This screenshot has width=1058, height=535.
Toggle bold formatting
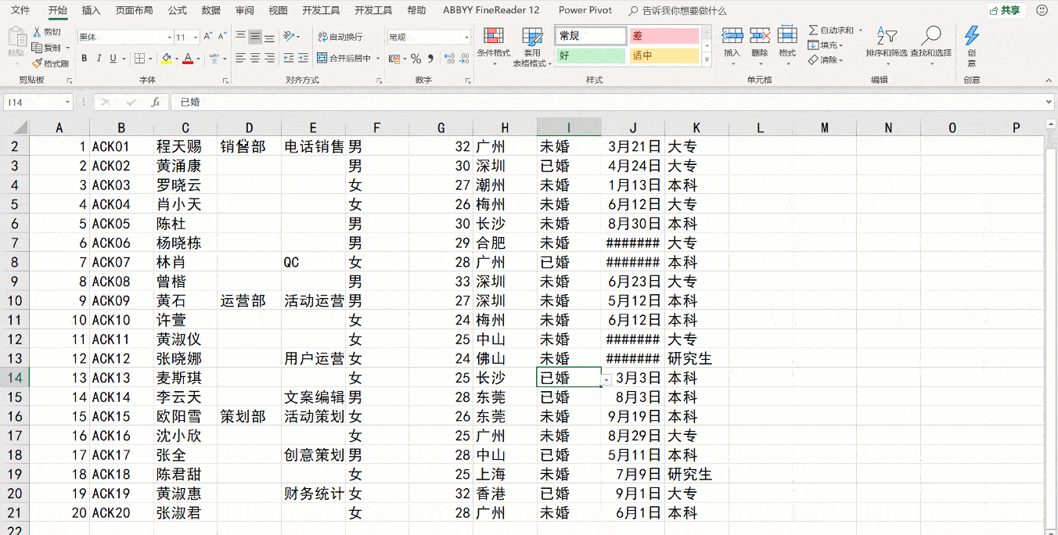[85, 58]
